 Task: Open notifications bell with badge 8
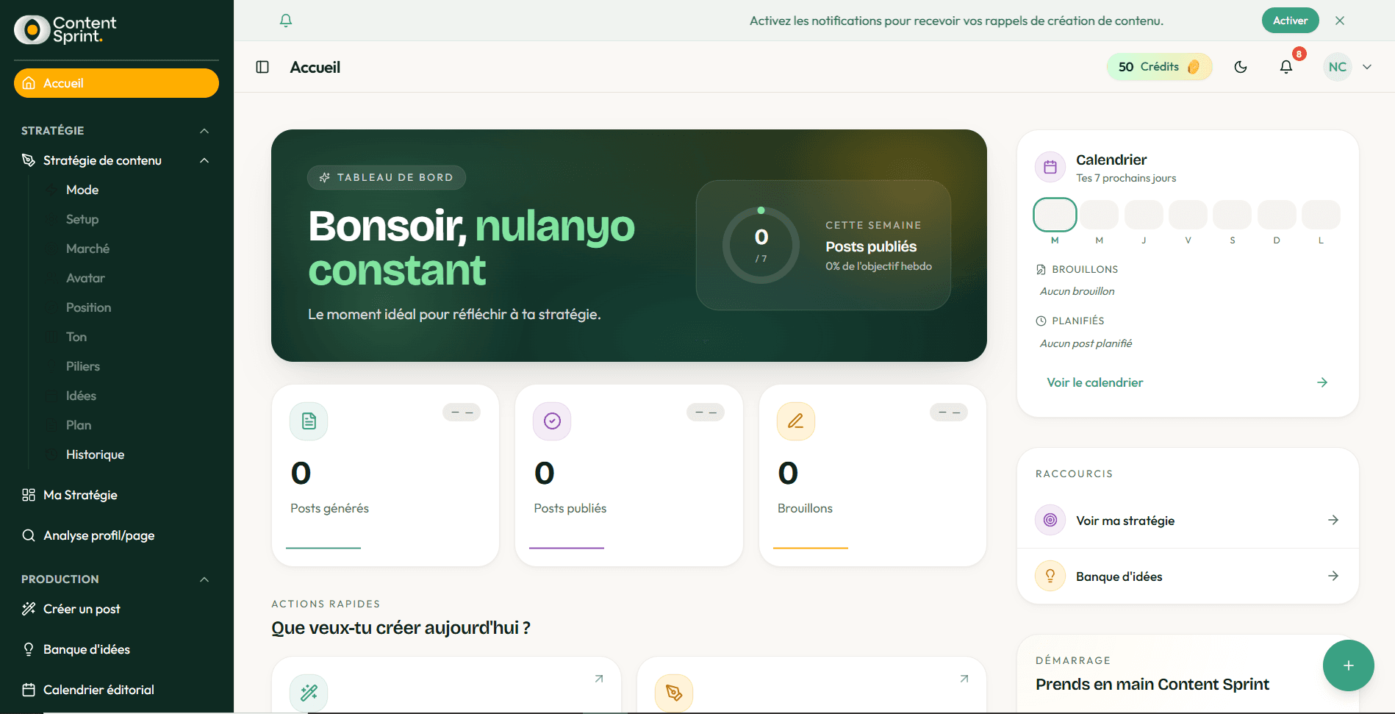pyautogui.click(x=1286, y=67)
